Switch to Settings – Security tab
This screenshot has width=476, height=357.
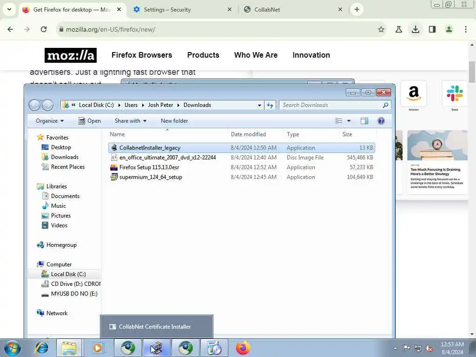click(x=178, y=10)
